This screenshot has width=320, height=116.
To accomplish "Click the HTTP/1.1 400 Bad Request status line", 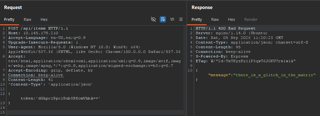I will (x=226, y=28).
